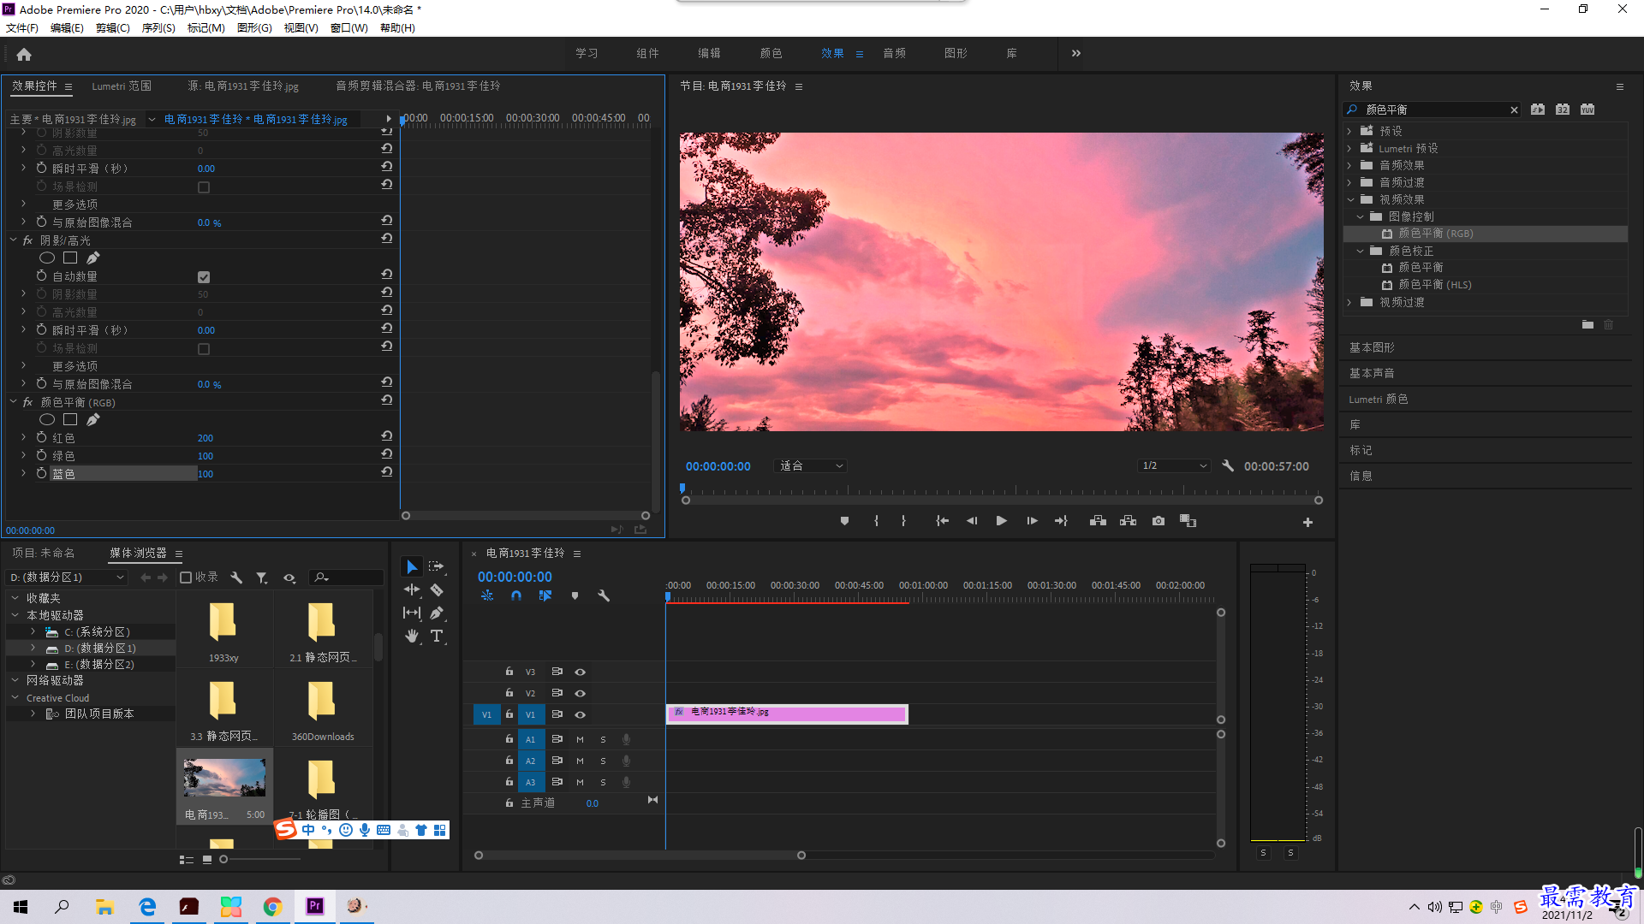Open the Button Editor plus icon
Viewport: 1644px width, 924px height.
[1307, 522]
